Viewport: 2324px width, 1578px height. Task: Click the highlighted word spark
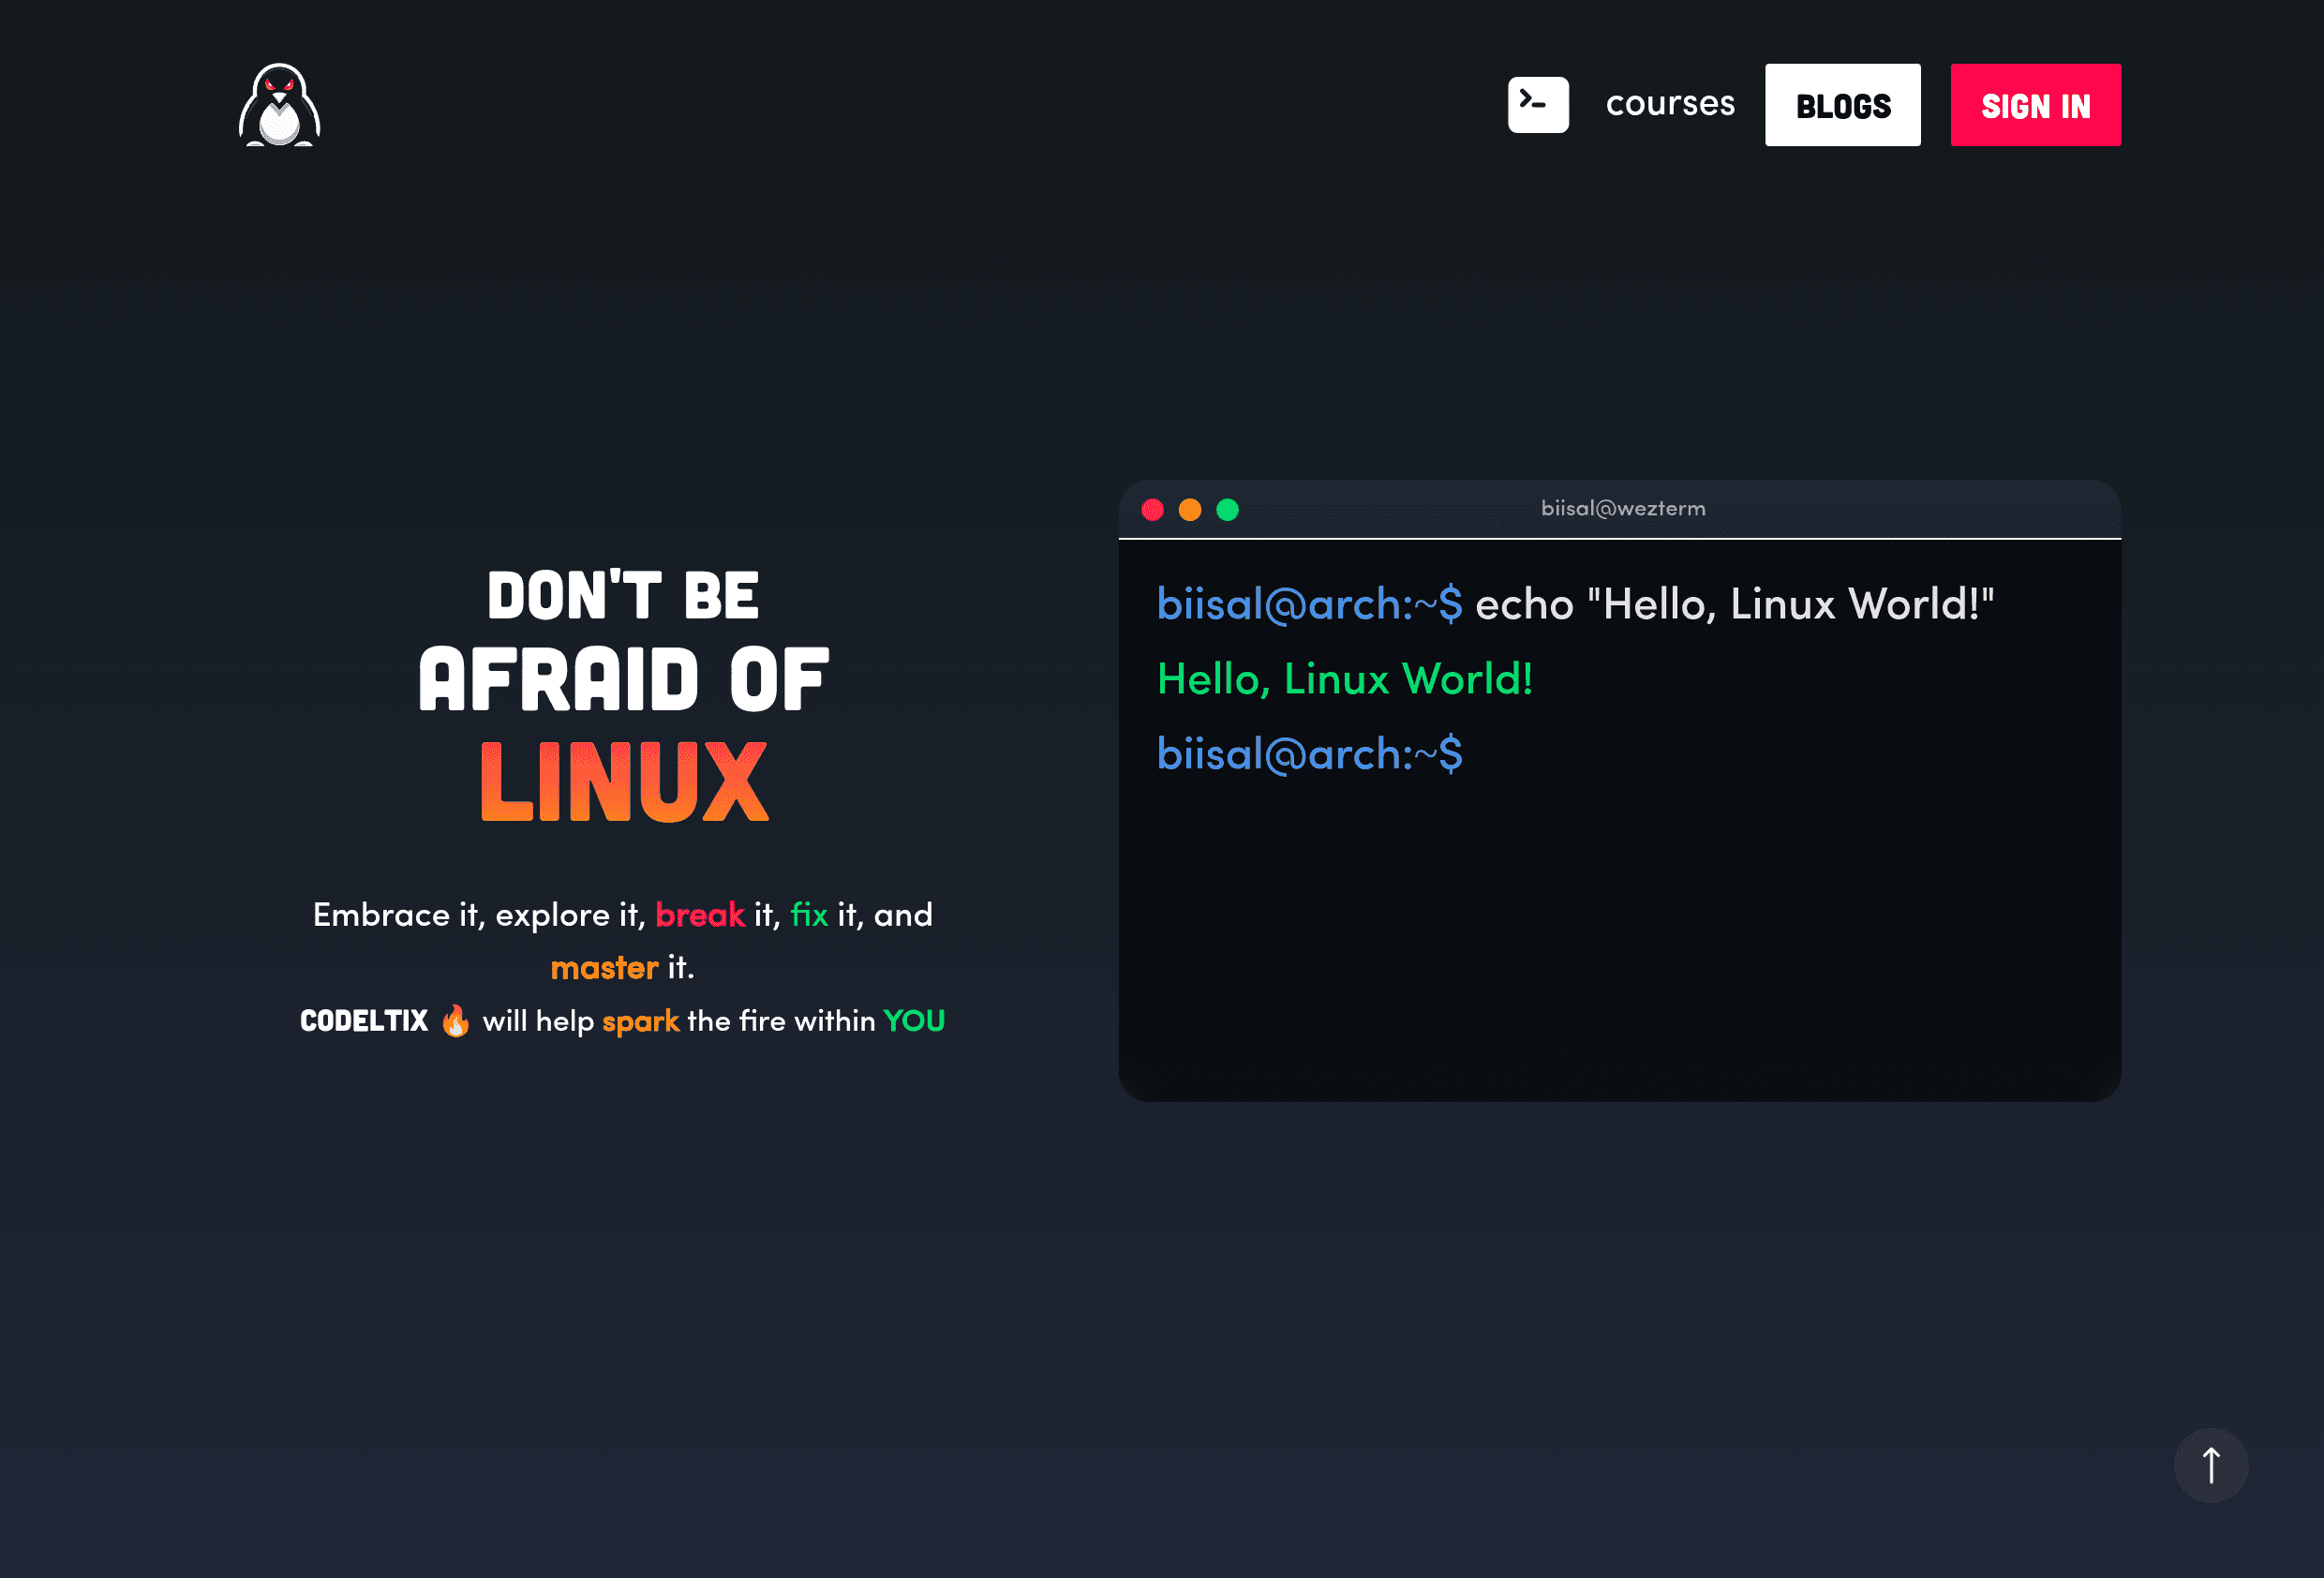point(641,1021)
